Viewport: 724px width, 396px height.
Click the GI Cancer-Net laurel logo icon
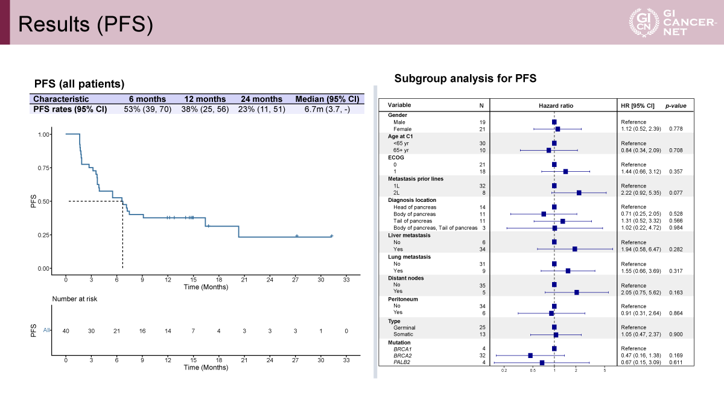coord(641,22)
